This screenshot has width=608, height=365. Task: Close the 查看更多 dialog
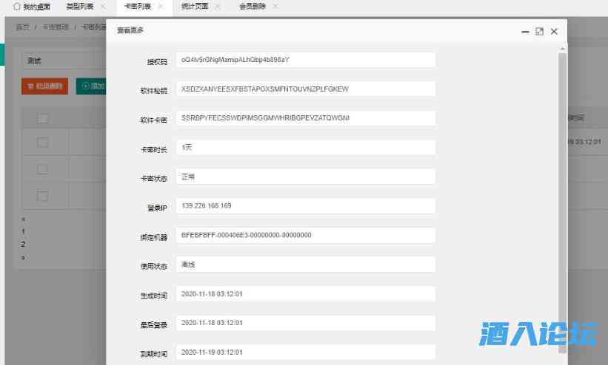tap(553, 31)
